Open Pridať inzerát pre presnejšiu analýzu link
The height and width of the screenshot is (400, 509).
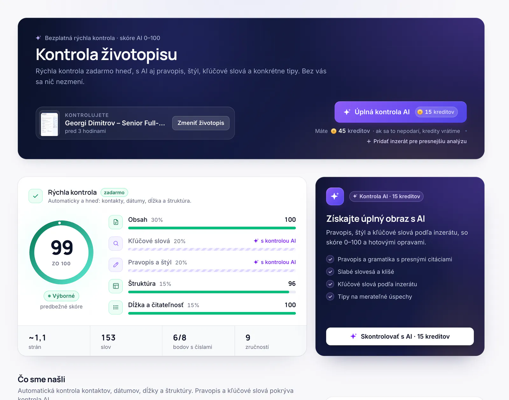(x=417, y=141)
